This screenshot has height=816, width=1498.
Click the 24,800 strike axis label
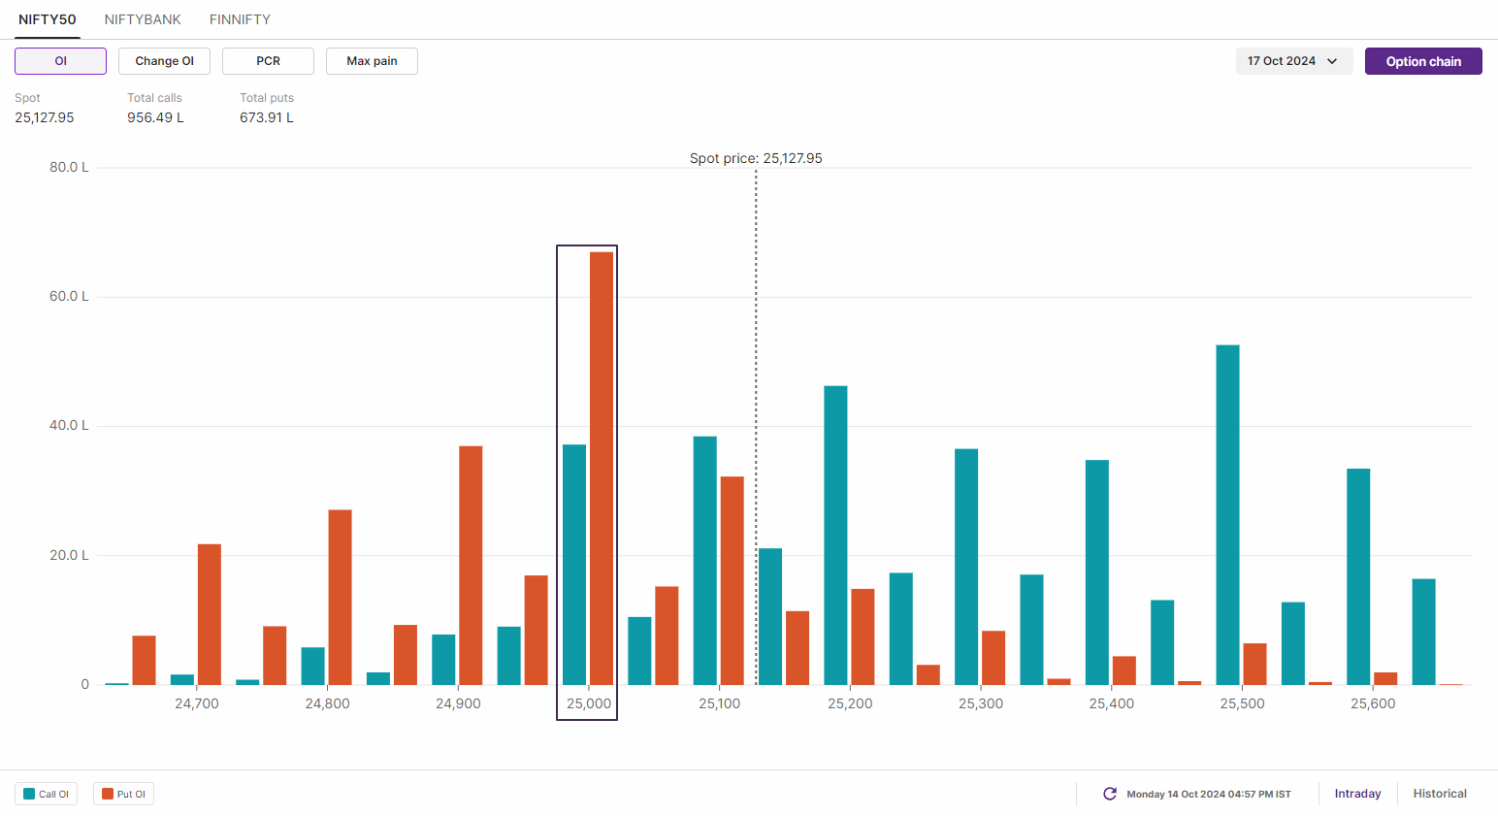[x=328, y=703]
